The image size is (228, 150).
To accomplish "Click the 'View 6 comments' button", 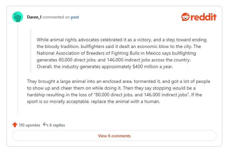I will pos(114,136).
